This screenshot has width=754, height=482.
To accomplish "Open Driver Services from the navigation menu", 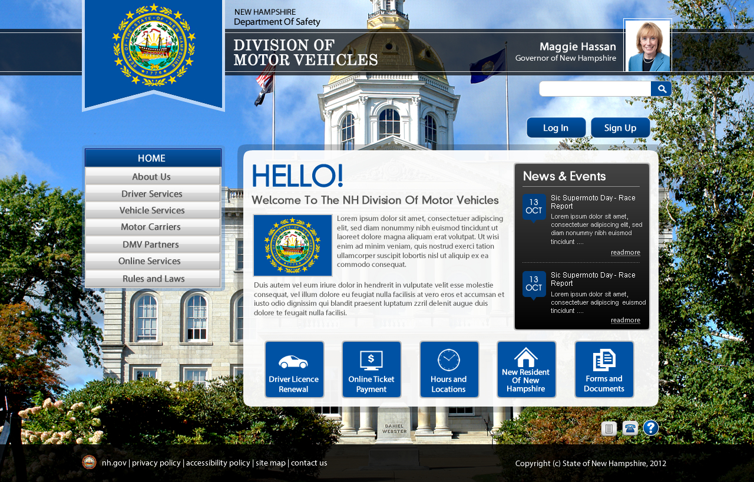I will [152, 193].
